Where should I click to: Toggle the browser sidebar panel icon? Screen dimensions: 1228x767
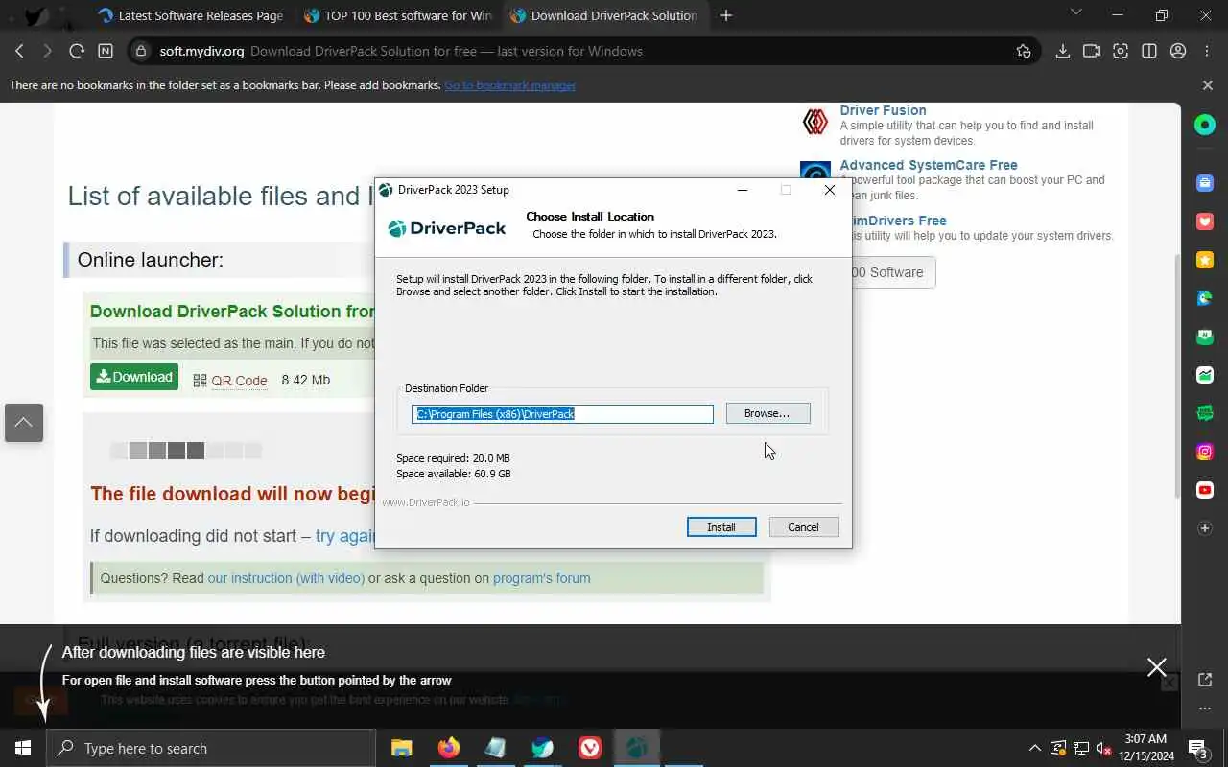click(1149, 51)
